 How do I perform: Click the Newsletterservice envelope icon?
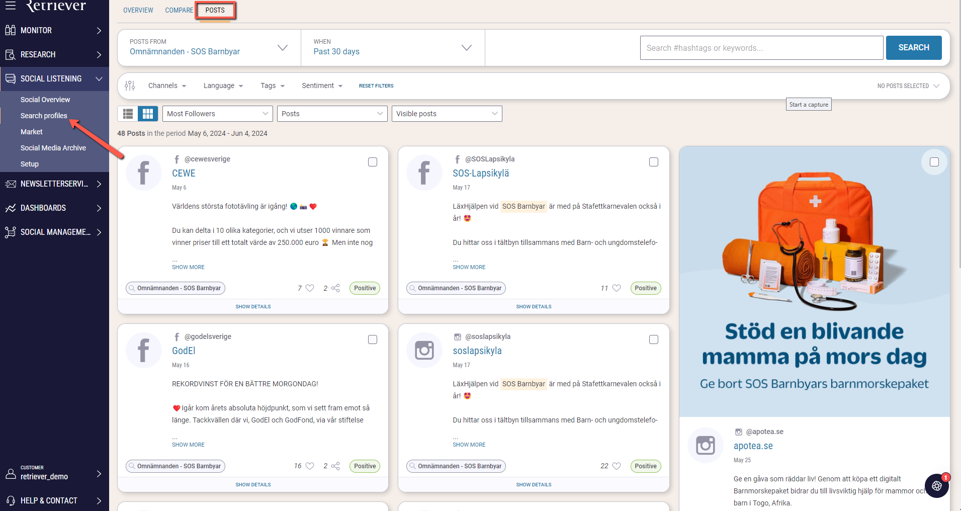[x=11, y=184]
